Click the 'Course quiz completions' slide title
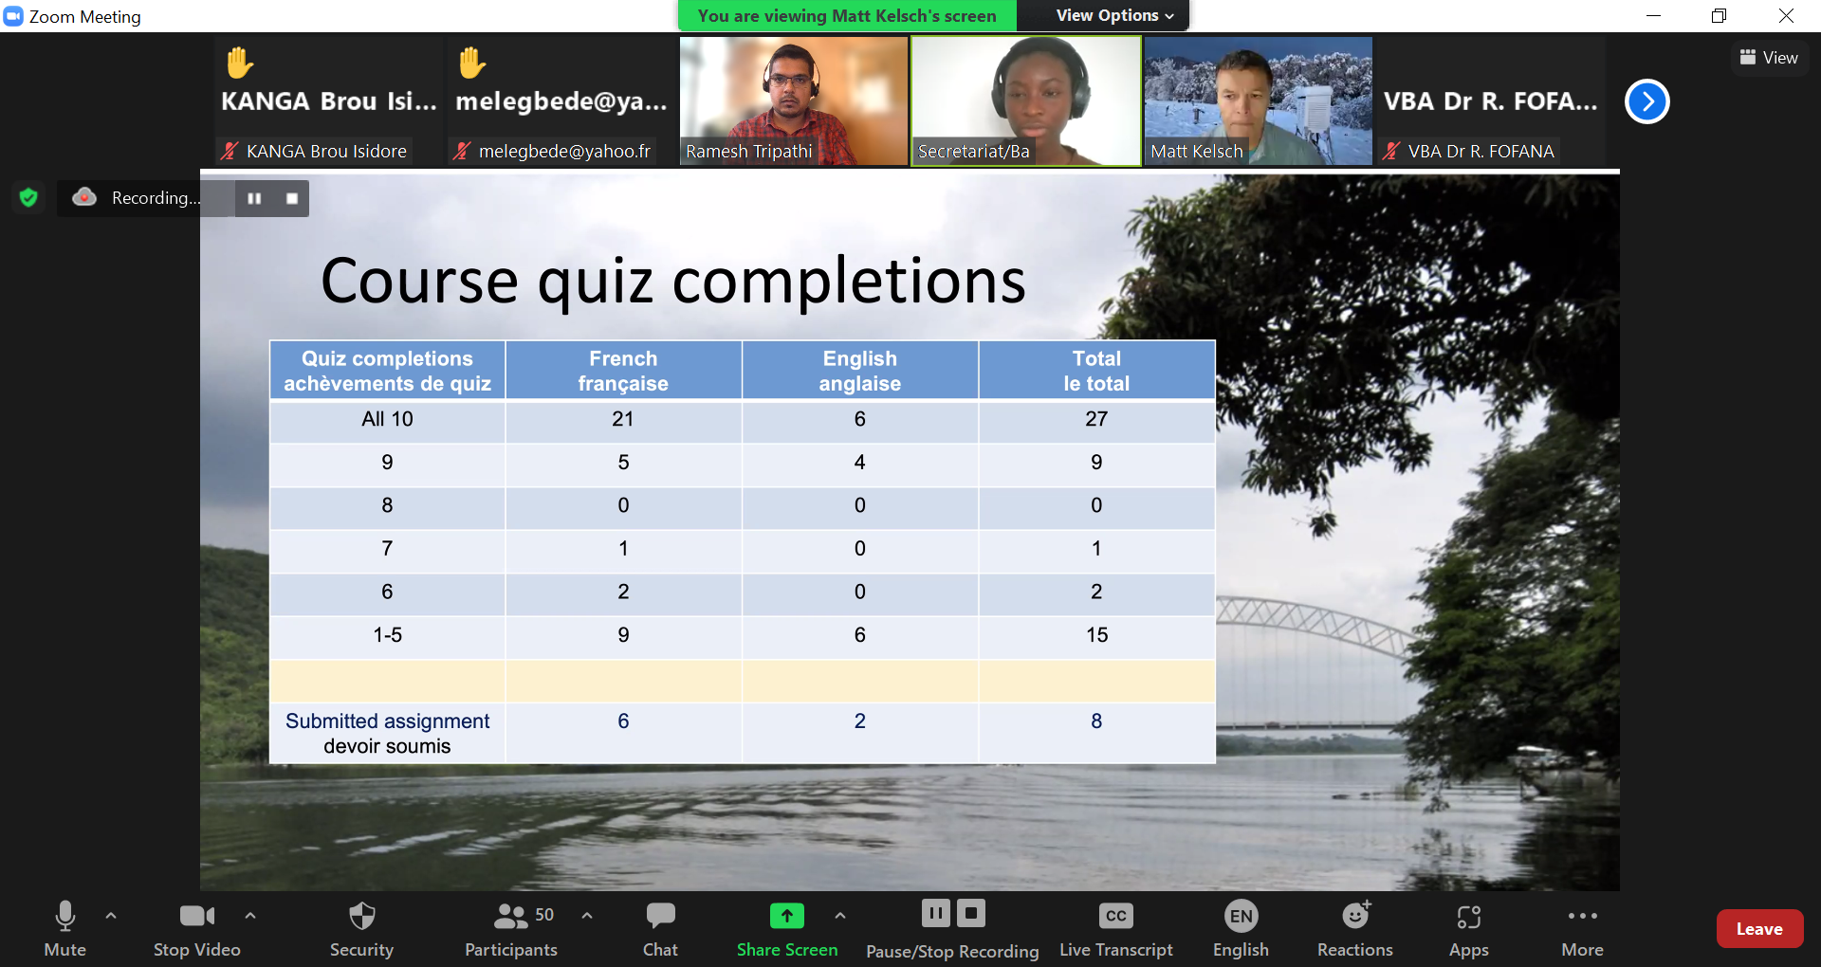The width and height of the screenshot is (1821, 967). click(673, 281)
